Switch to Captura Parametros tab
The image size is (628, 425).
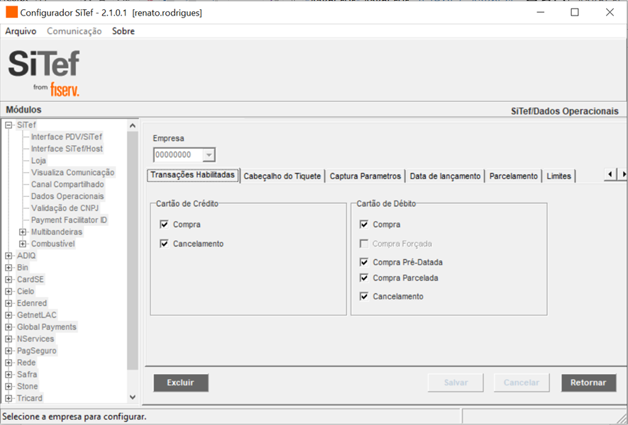point(365,176)
